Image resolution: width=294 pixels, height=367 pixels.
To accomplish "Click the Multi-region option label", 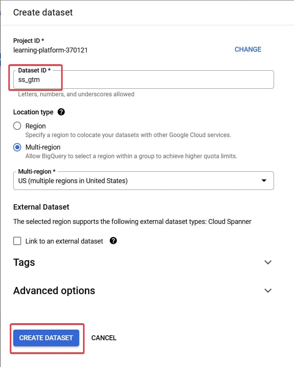I will pyautogui.click(x=43, y=147).
